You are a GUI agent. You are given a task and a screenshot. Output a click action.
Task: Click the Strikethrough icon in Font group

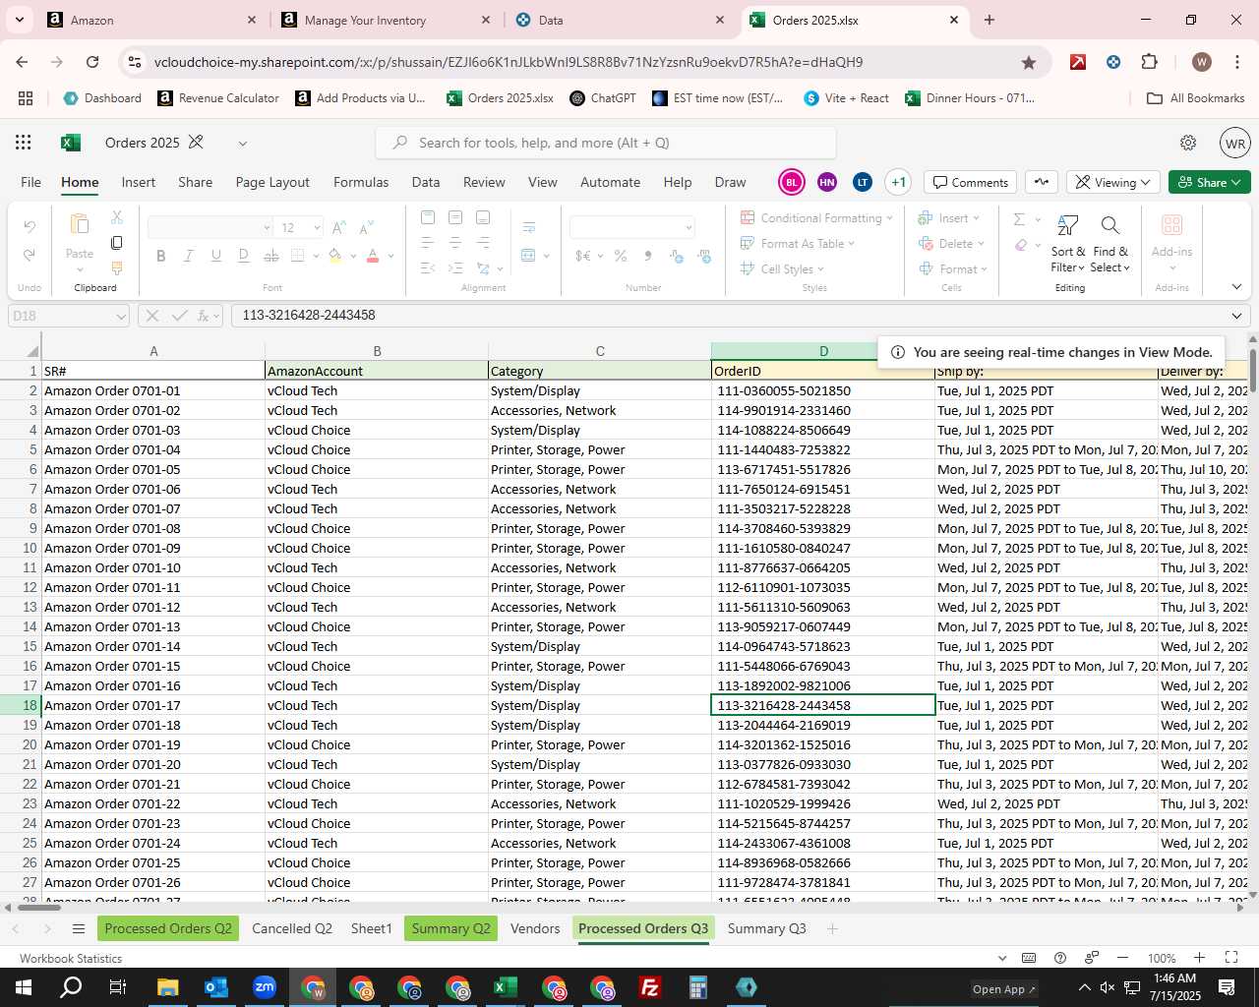point(271,256)
